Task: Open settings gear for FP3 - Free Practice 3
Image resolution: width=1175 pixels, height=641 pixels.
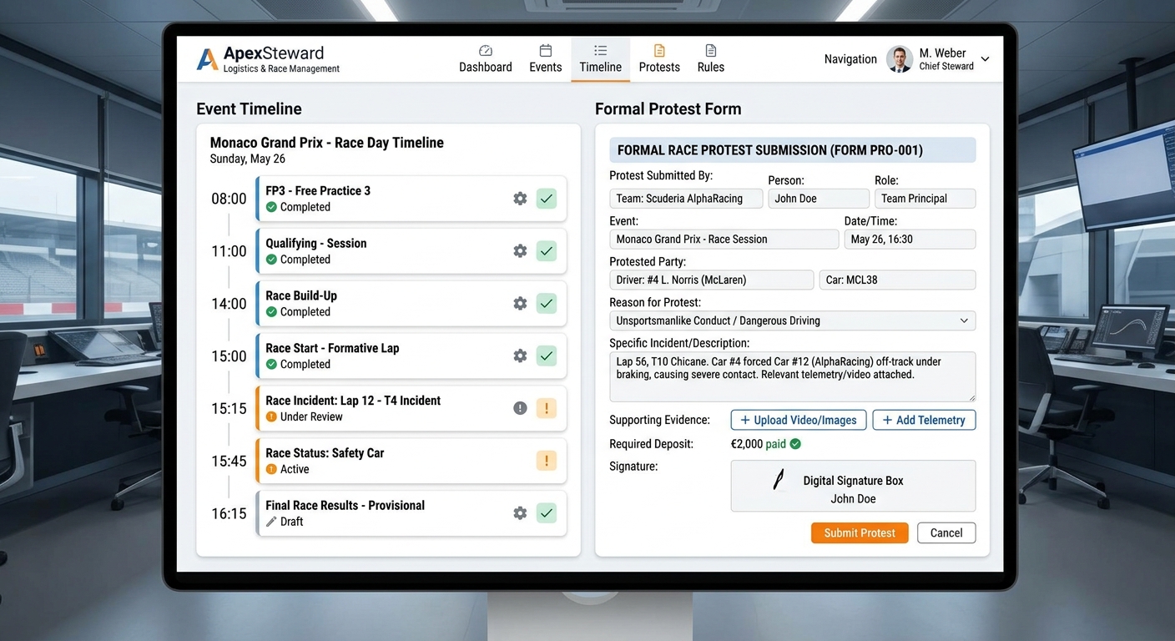Action: pyautogui.click(x=520, y=199)
